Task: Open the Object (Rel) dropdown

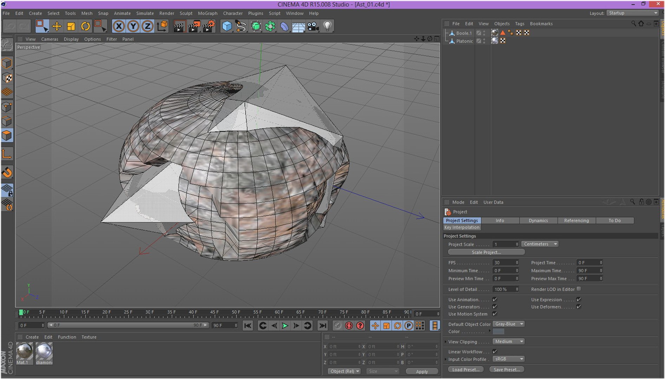Action: (345, 371)
